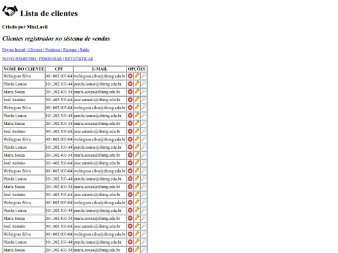Navigate to the Estoque link
The image size is (338, 253).
[70, 50]
